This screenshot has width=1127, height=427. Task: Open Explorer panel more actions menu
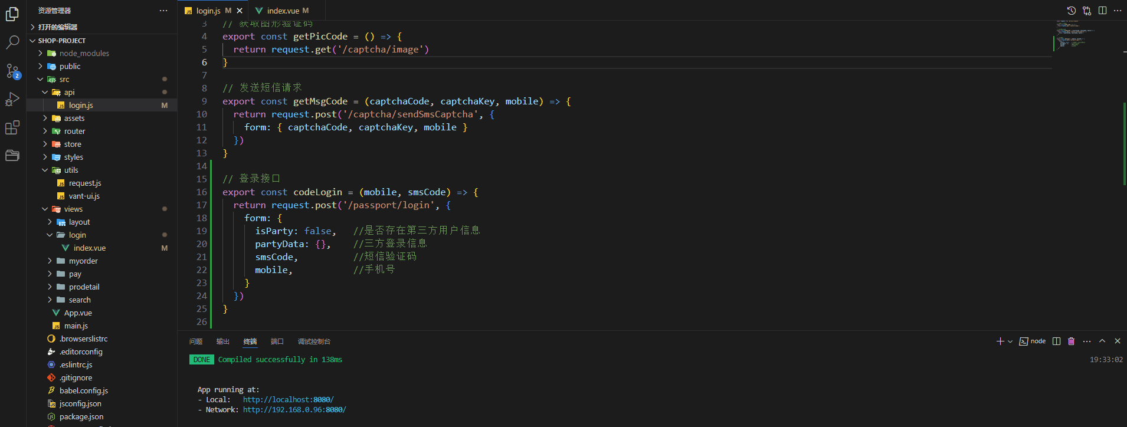tap(163, 11)
